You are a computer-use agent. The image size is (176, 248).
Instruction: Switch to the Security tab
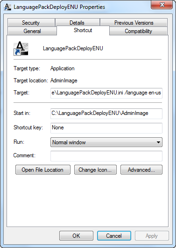(x=31, y=23)
